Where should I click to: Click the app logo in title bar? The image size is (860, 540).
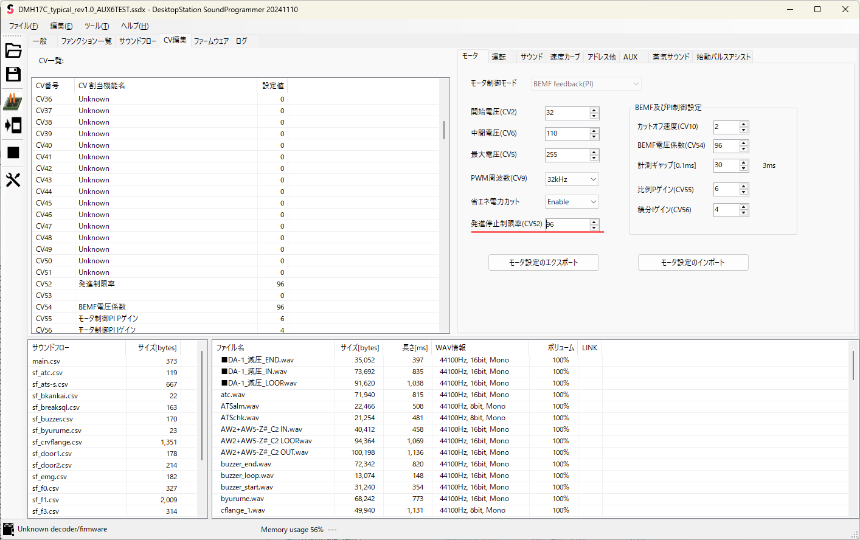(10, 9)
